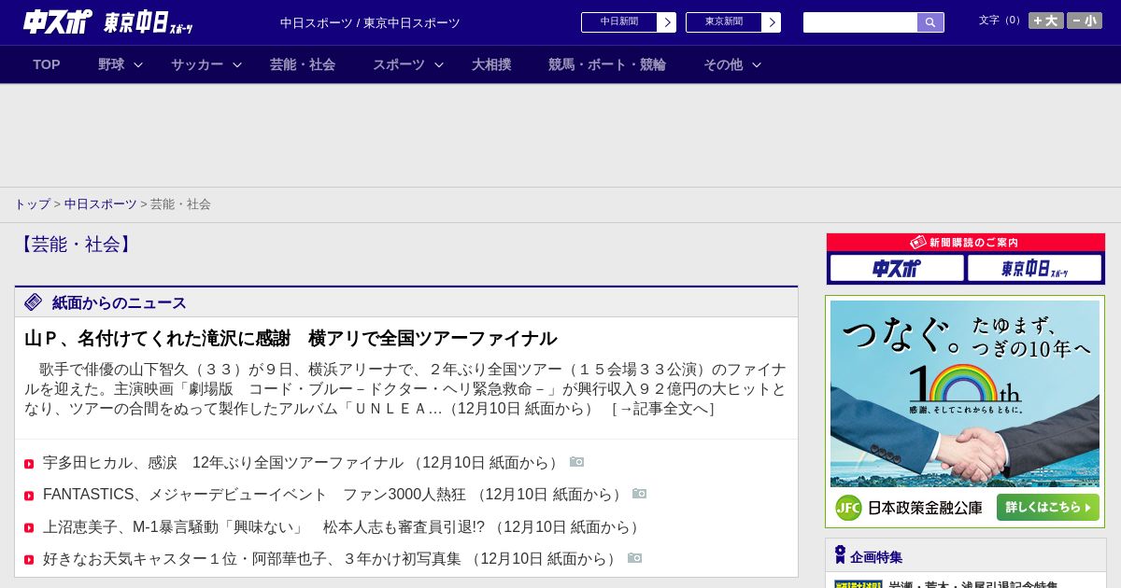
Task: Click 中スポ subscription banner button
Action: 897,269
